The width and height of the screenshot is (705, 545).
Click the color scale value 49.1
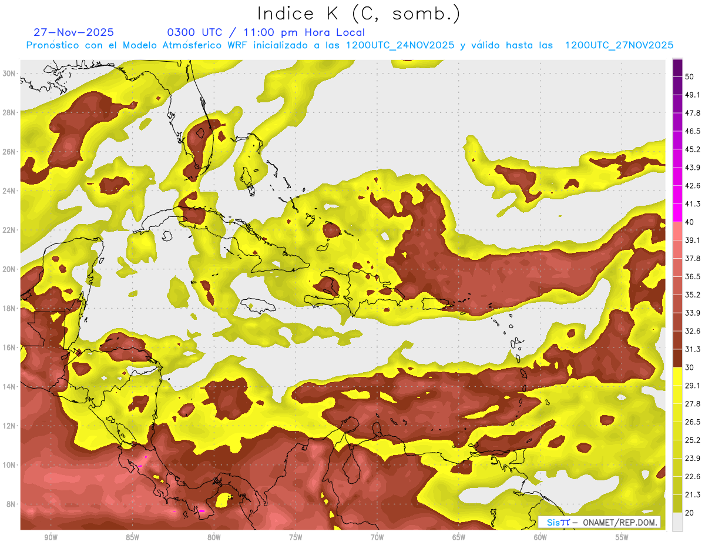(693, 95)
